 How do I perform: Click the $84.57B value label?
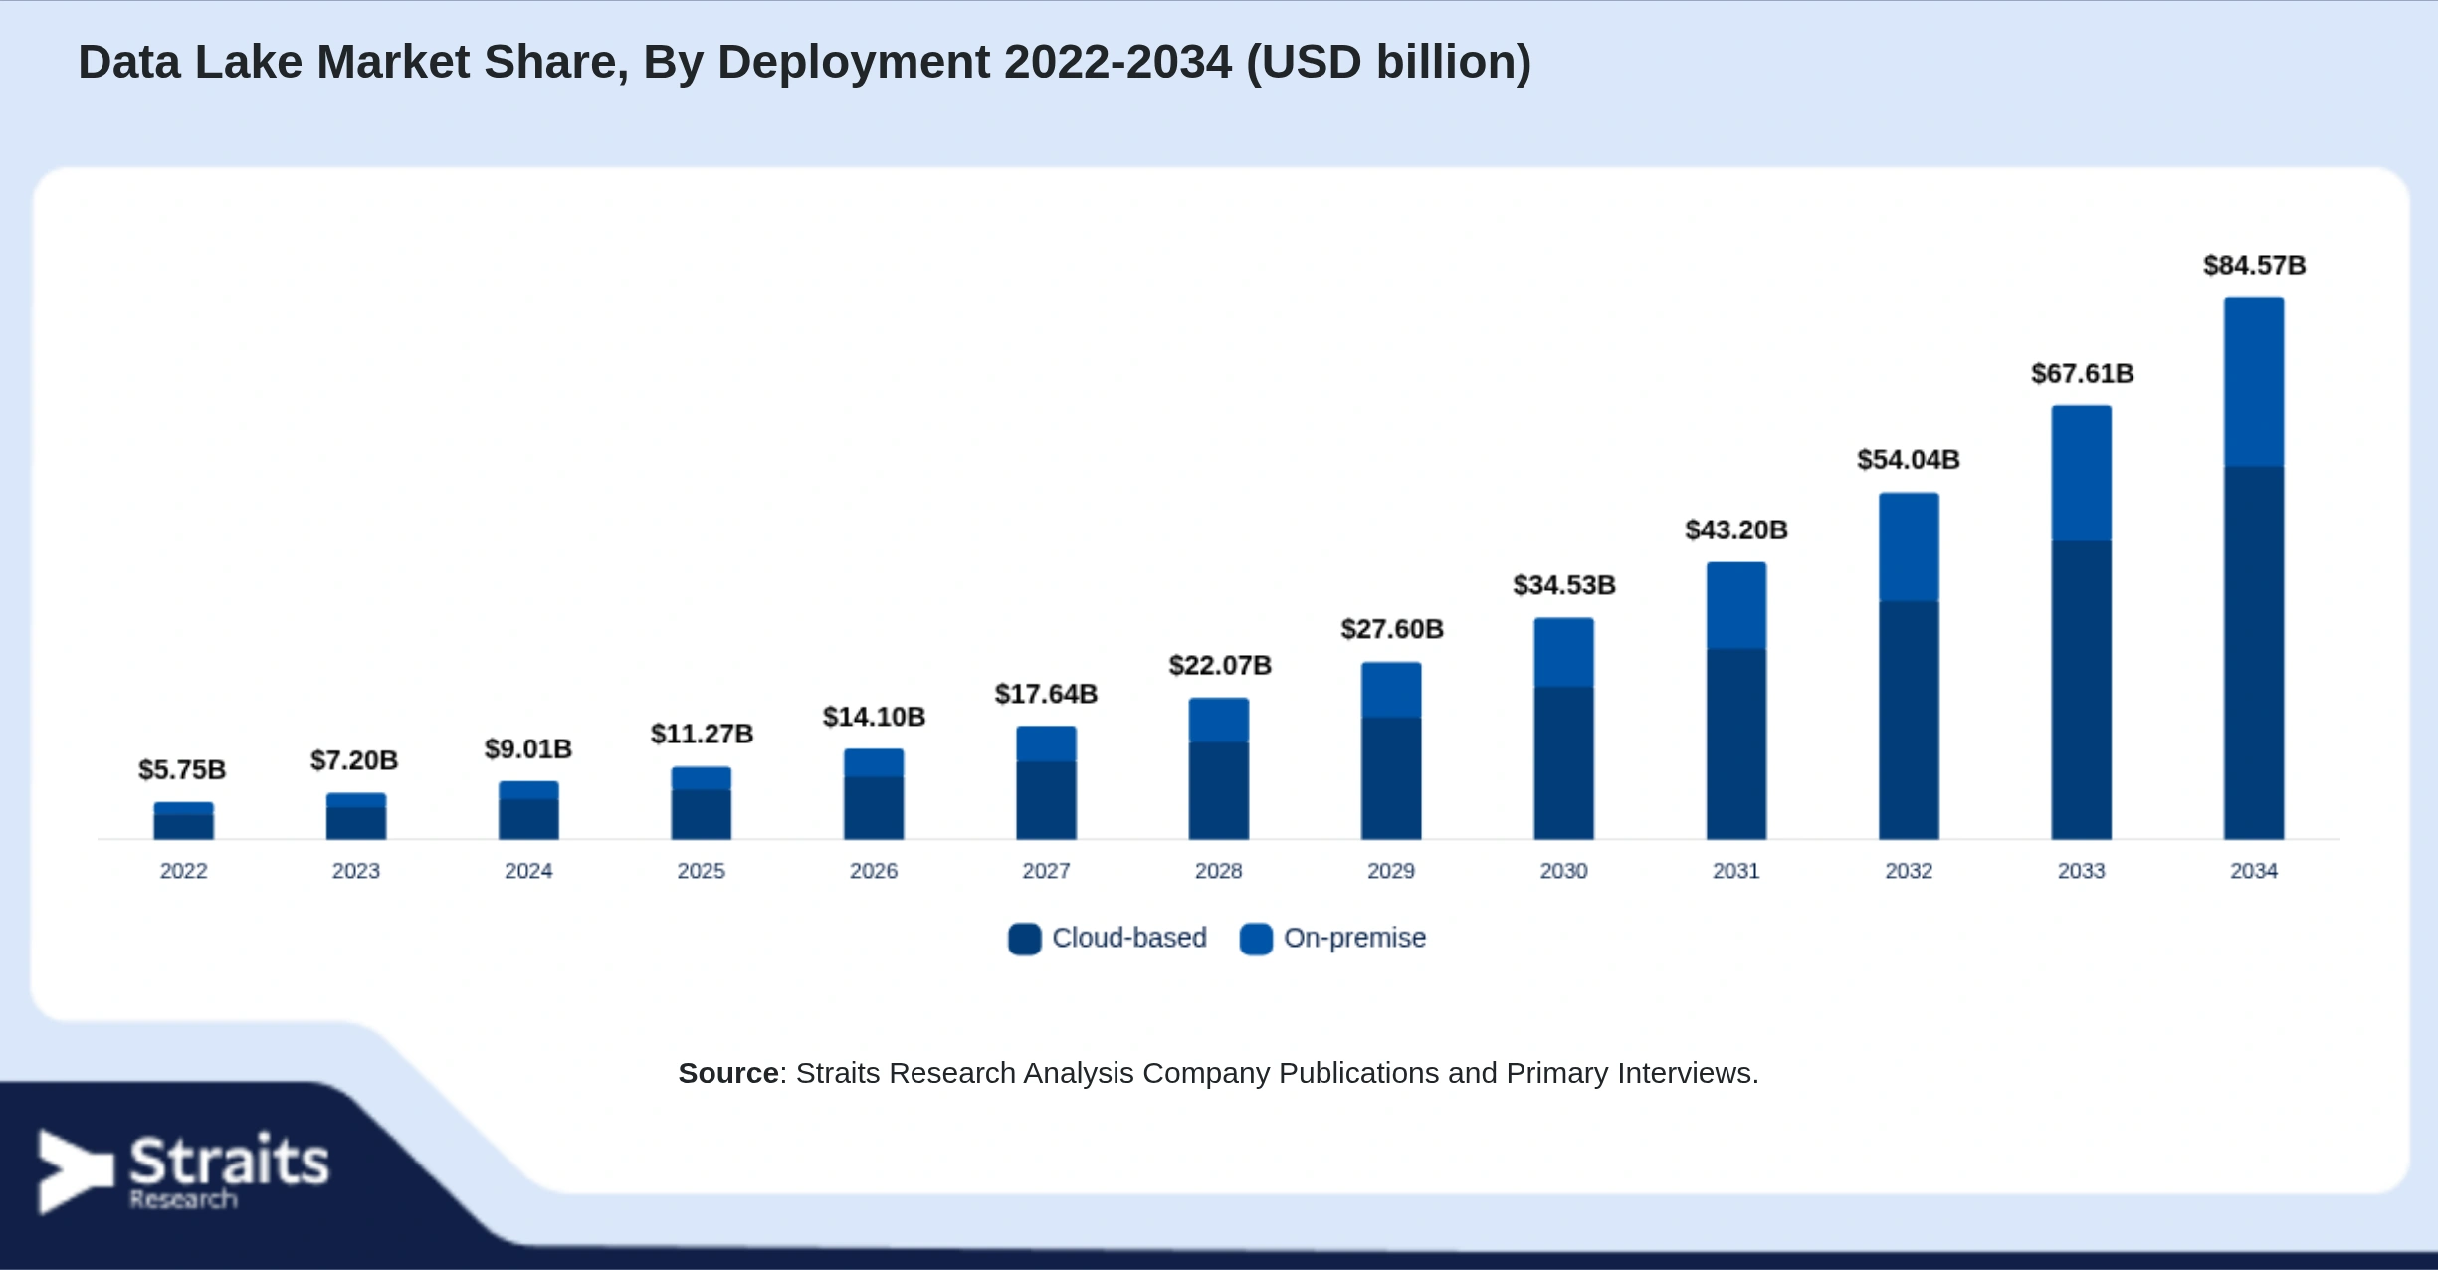coord(2255,266)
